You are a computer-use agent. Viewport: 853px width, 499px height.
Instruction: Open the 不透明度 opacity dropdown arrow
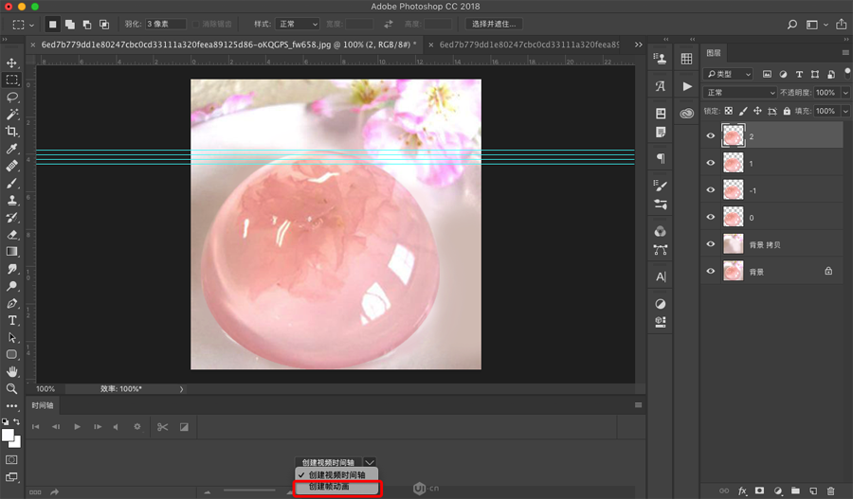[844, 93]
